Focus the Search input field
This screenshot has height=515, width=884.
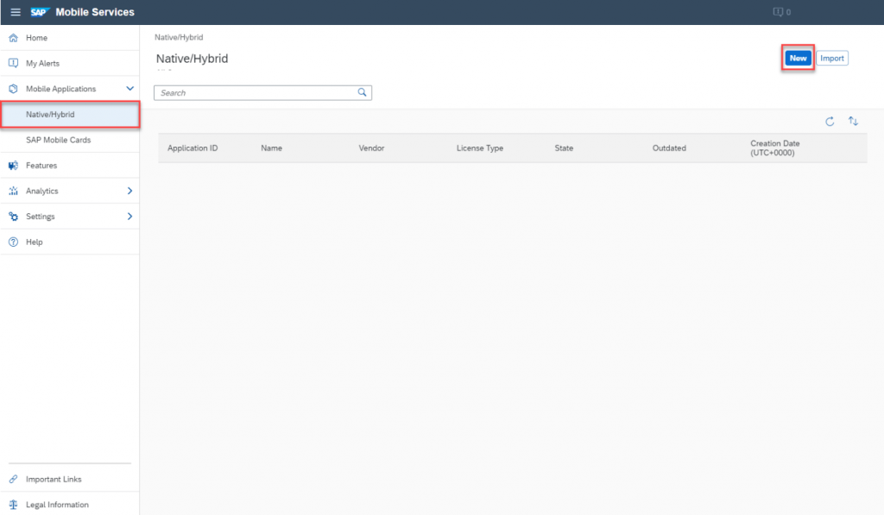click(x=262, y=92)
